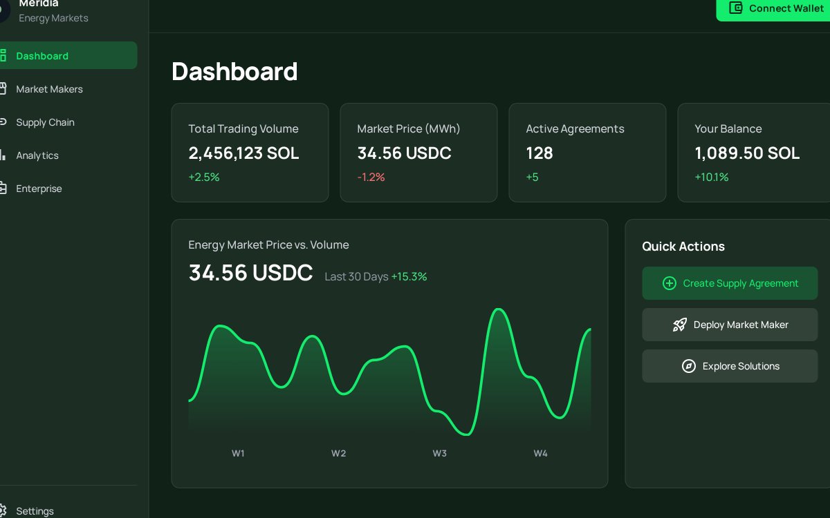Click the green +15.3% change indicator
Viewport: 830px width, 518px height.
tap(409, 276)
